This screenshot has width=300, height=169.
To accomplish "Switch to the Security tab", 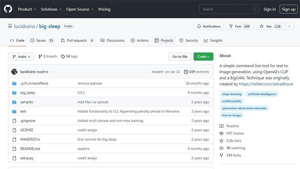I will [188, 40].
